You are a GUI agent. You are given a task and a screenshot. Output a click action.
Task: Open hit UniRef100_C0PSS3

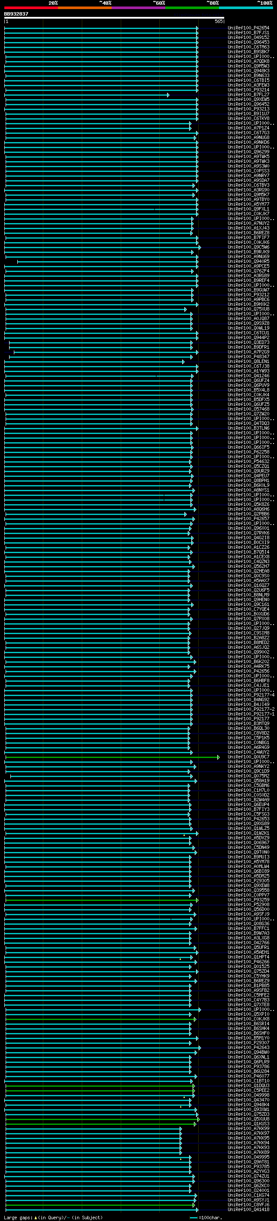[x=248, y=171]
